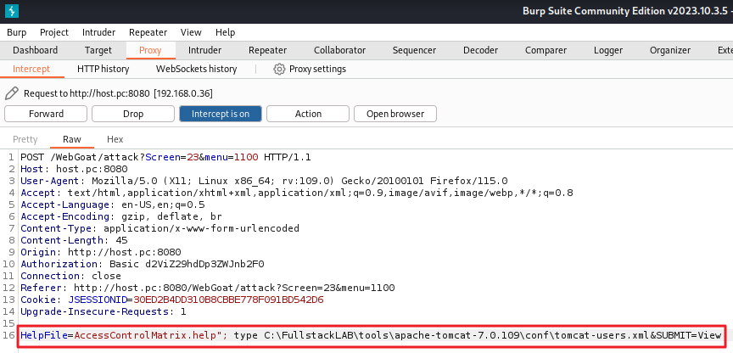Click the Connection: close line
Image resolution: width=733 pixels, height=353 pixels.
(x=71, y=276)
